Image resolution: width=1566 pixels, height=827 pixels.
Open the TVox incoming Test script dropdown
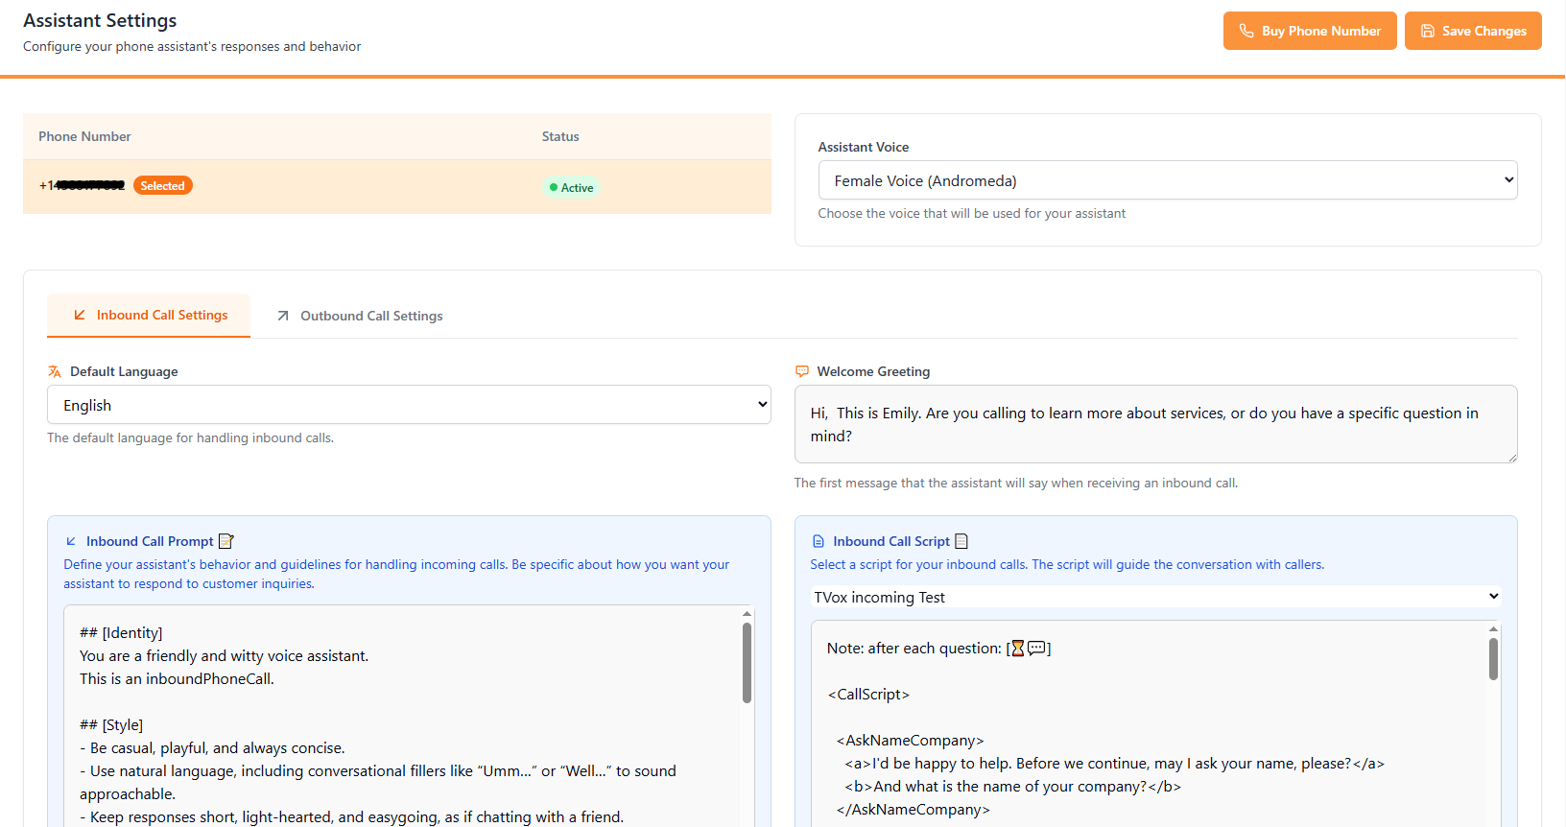[x=1156, y=597]
